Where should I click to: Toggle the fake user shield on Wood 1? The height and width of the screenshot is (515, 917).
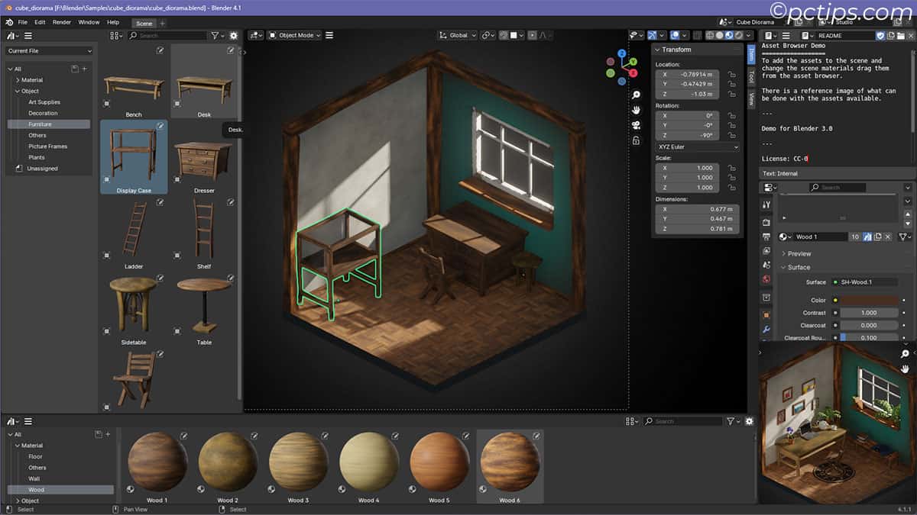867,237
